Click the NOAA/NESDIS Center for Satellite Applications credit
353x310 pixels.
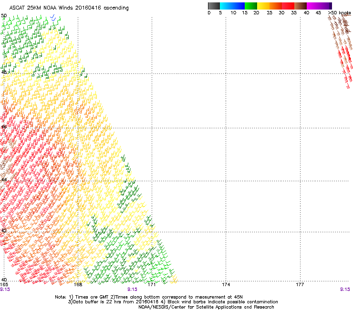click(206, 307)
